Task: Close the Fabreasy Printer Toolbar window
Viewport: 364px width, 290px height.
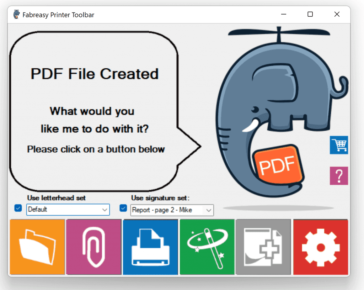Action: [337, 15]
